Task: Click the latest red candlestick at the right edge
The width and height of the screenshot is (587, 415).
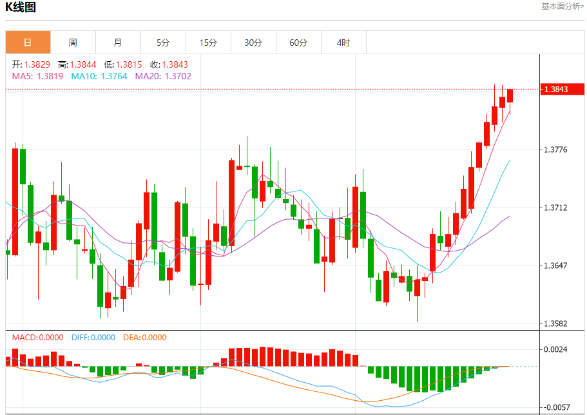Action: pyautogui.click(x=510, y=95)
